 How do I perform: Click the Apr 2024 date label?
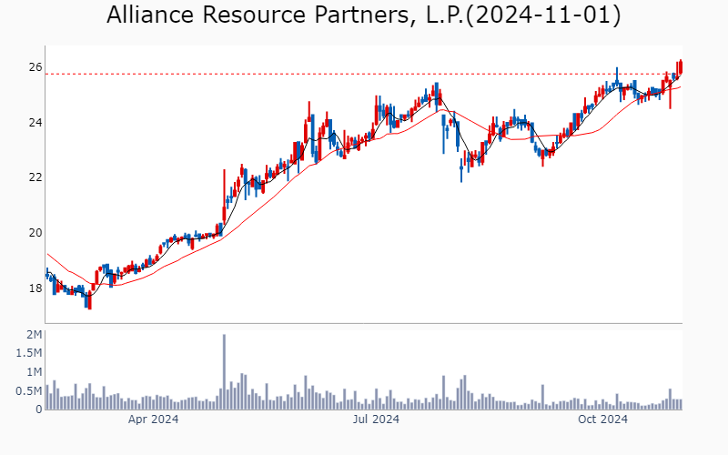pyautogui.click(x=153, y=420)
